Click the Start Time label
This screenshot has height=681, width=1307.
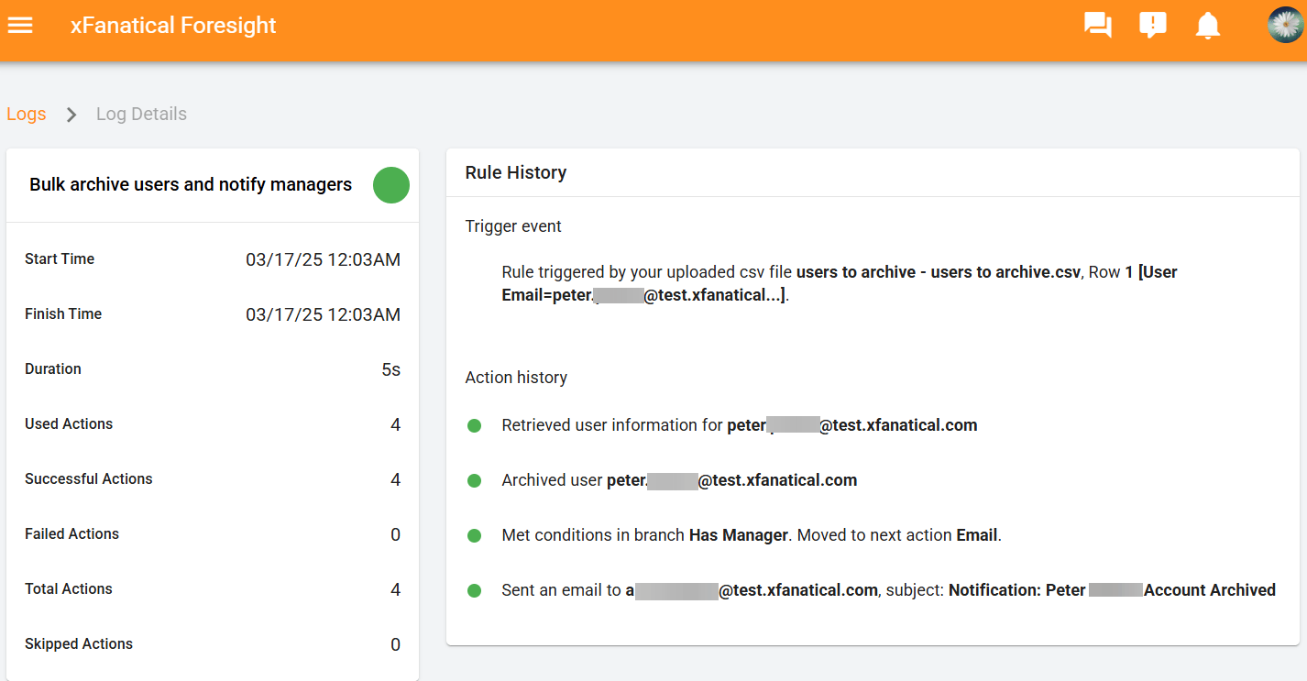point(60,259)
